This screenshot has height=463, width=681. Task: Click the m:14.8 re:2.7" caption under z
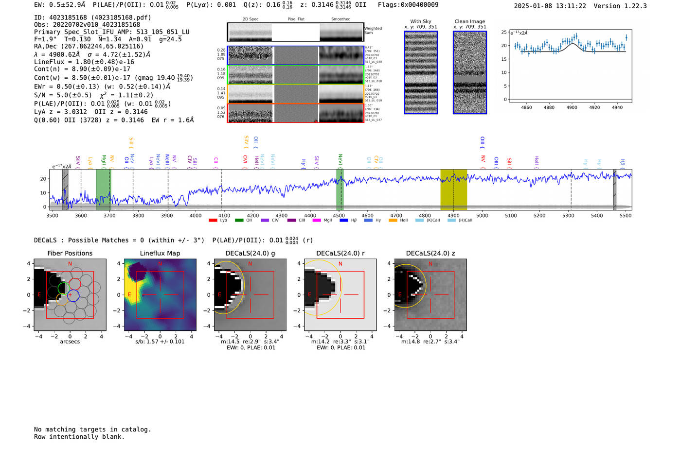coord(430,342)
